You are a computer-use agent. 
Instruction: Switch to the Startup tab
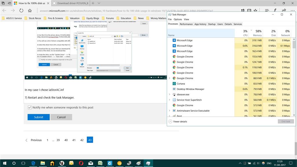click(x=211, y=24)
